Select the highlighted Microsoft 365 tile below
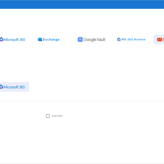 pyautogui.click(x=14, y=87)
